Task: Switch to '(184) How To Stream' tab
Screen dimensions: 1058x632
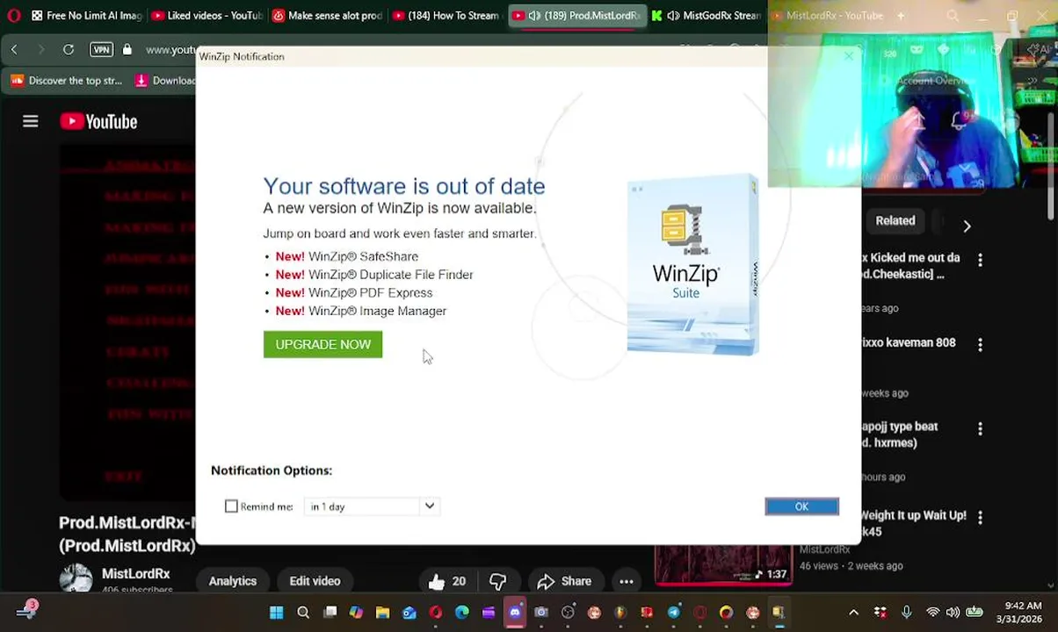Action: (x=447, y=16)
